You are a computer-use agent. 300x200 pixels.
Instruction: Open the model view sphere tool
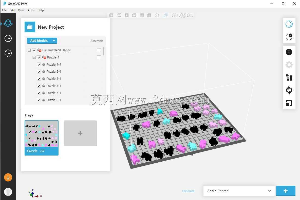(x=289, y=24)
